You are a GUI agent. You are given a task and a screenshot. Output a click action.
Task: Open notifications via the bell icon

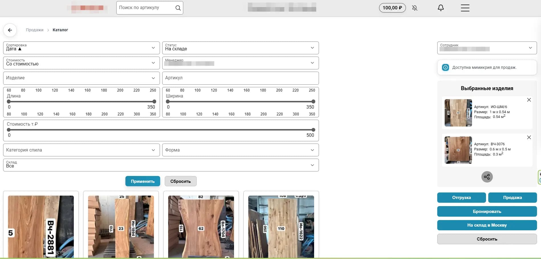(440, 8)
